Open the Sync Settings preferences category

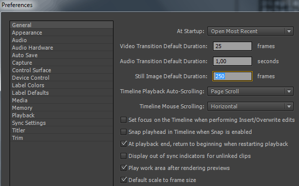(61, 123)
